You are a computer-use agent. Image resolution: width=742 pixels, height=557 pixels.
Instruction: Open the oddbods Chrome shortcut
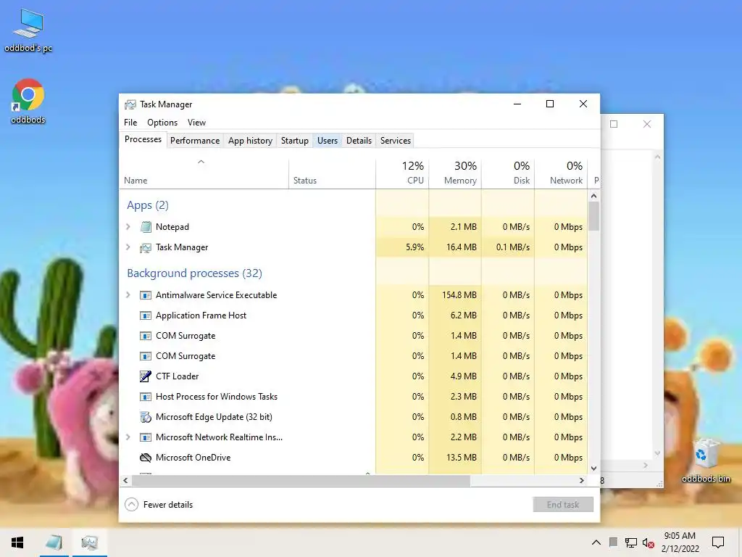click(x=28, y=101)
